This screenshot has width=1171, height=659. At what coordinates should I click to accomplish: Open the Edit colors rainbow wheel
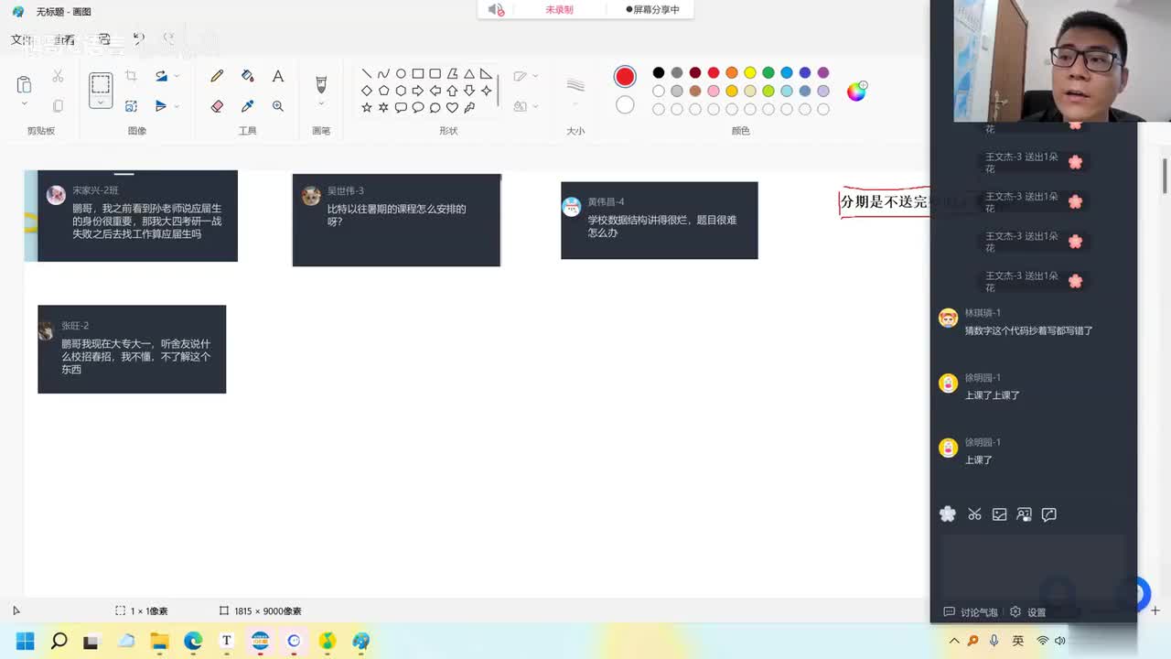[856, 91]
